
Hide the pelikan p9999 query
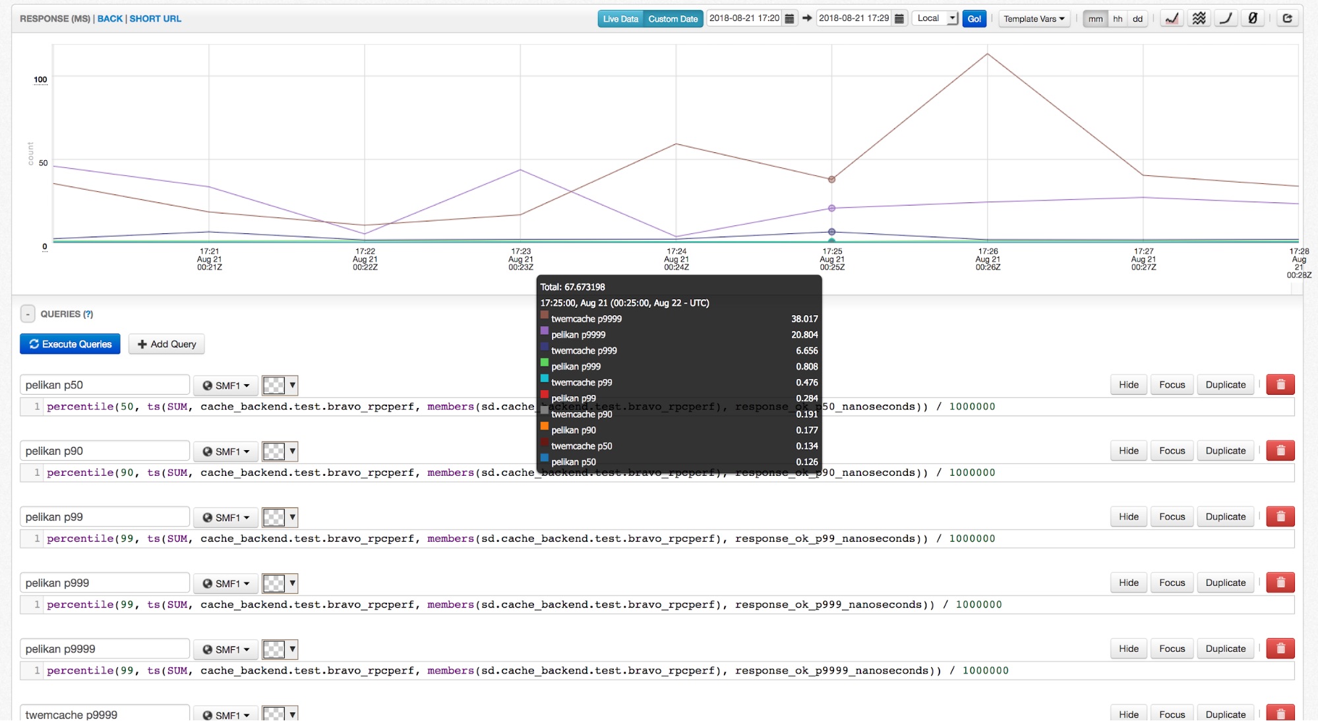[x=1127, y=648]
